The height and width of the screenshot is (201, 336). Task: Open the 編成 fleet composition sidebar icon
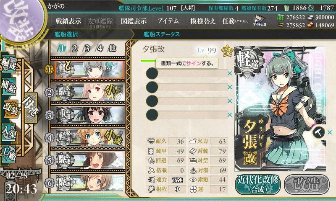pyautogui.click(x=9, y=64)
